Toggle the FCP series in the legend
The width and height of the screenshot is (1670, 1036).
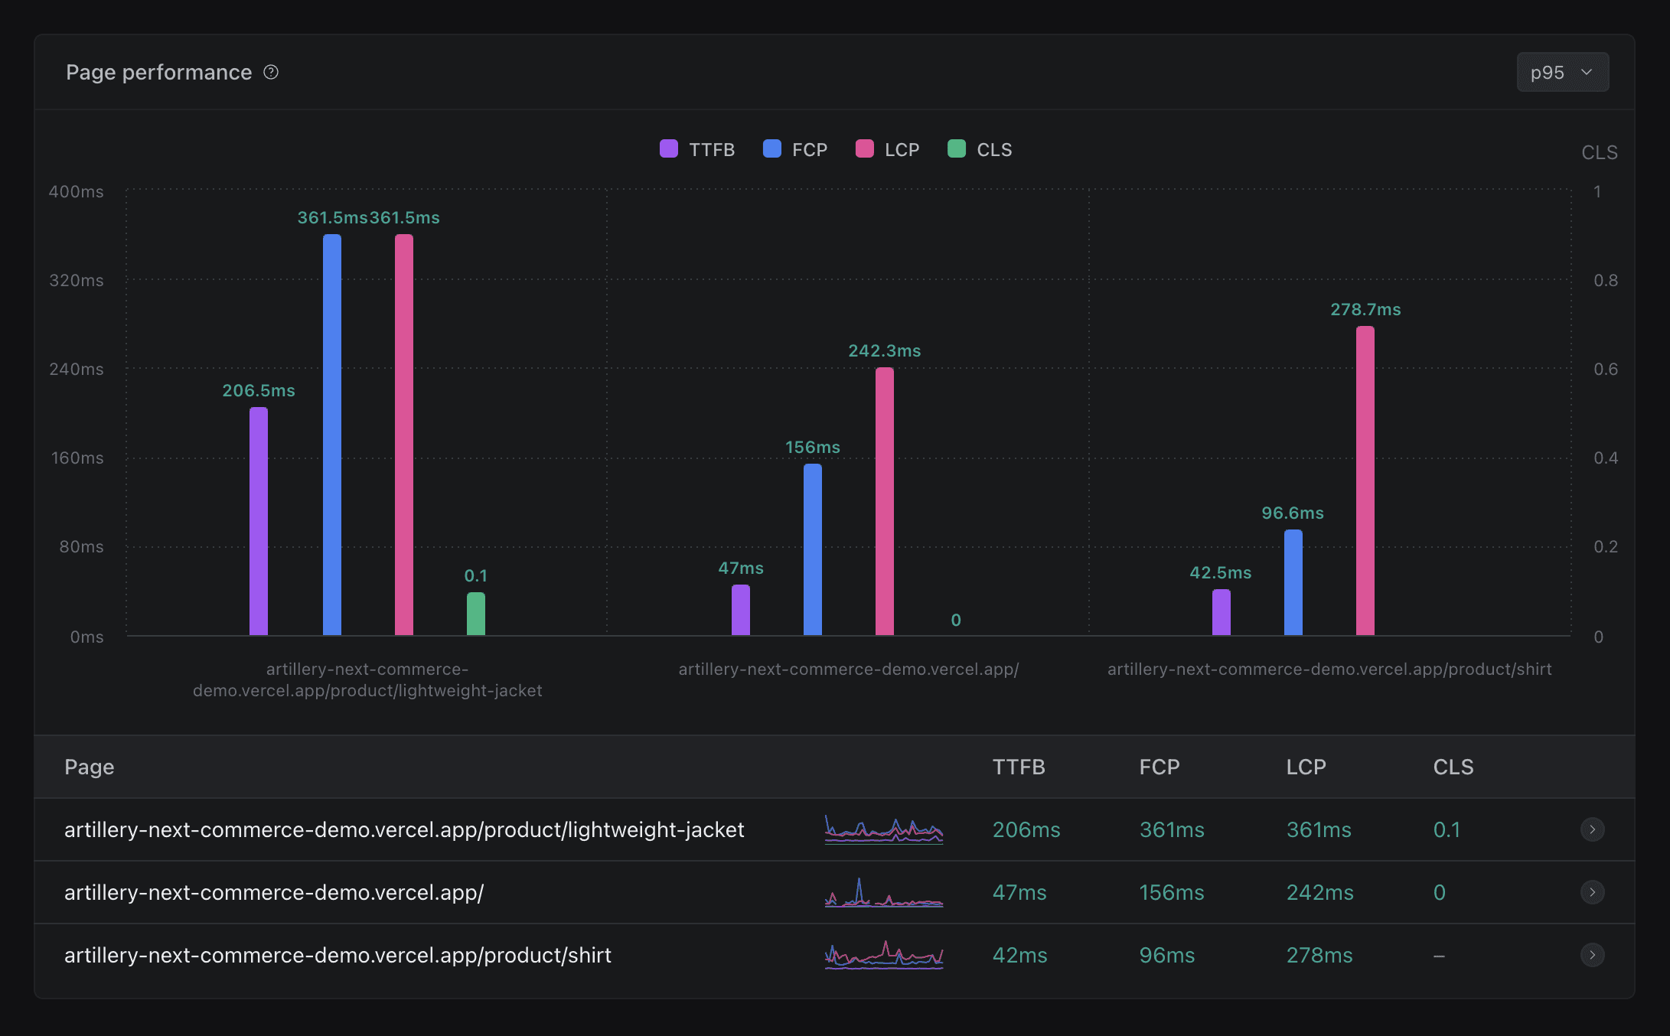point(796,149)
